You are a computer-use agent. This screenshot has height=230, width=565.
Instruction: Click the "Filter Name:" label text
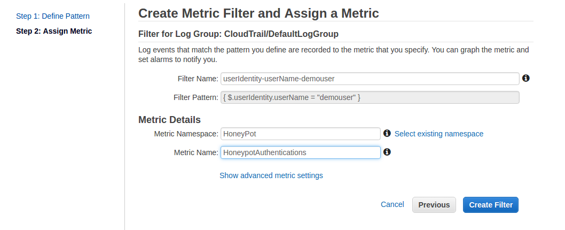198,79
